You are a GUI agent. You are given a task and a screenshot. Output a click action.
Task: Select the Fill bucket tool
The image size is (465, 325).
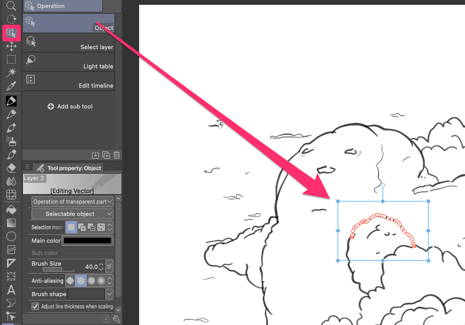(11, 210)
